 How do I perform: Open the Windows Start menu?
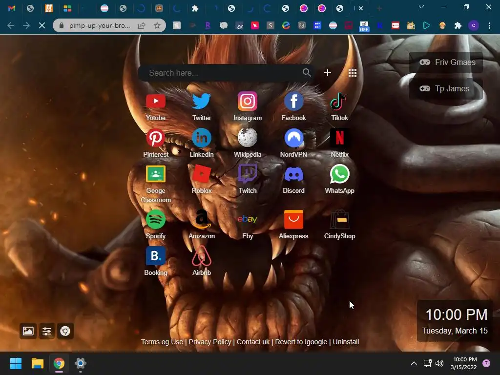16,363
